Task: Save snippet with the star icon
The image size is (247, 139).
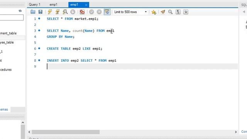Action: pos(154,12)
